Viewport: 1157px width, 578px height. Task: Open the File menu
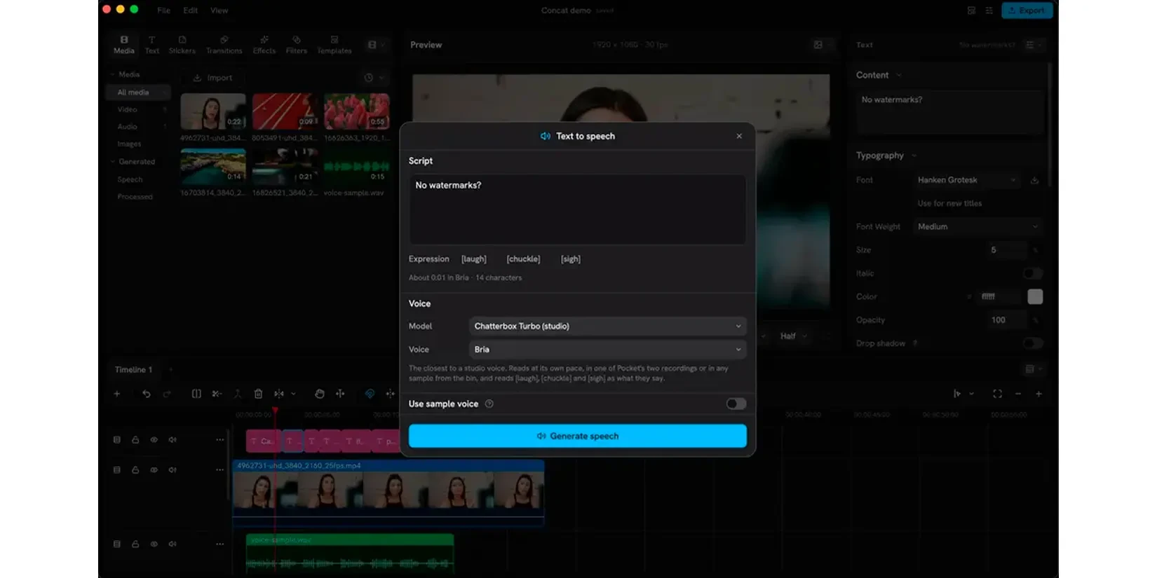pos(163,11)
